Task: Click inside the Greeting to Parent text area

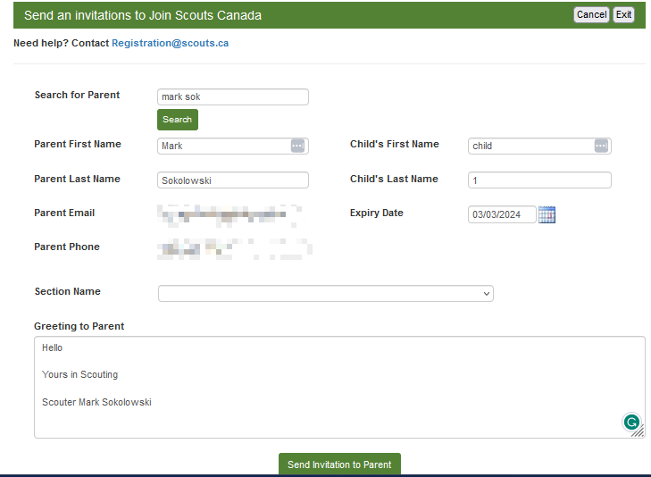Action: click(x=339, y=388)
